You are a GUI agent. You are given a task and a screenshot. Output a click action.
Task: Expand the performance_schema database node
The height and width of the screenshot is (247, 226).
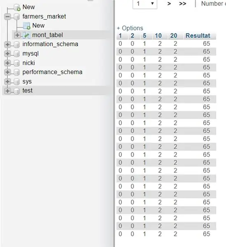point(7,72)
